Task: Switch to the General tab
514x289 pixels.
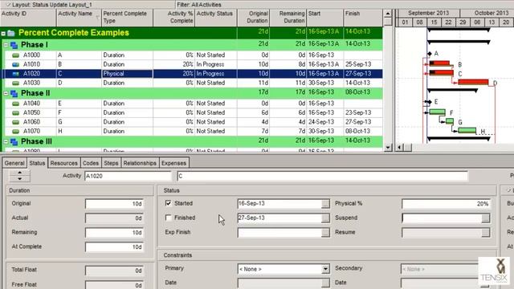Action: [x=14, y=163]
